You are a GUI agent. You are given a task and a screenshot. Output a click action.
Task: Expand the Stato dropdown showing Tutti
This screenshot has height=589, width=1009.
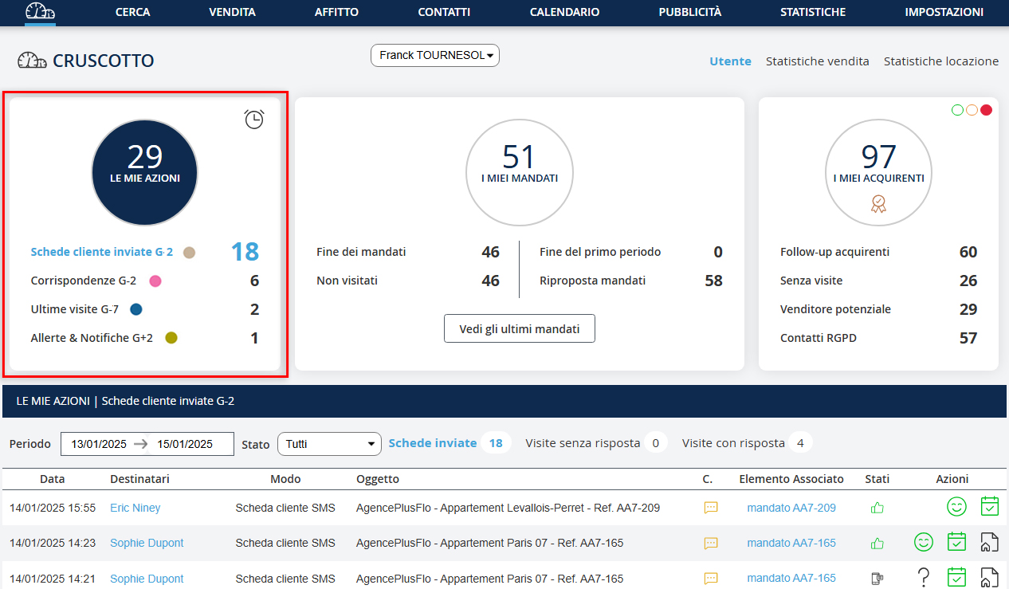click(x=329, y=444)
